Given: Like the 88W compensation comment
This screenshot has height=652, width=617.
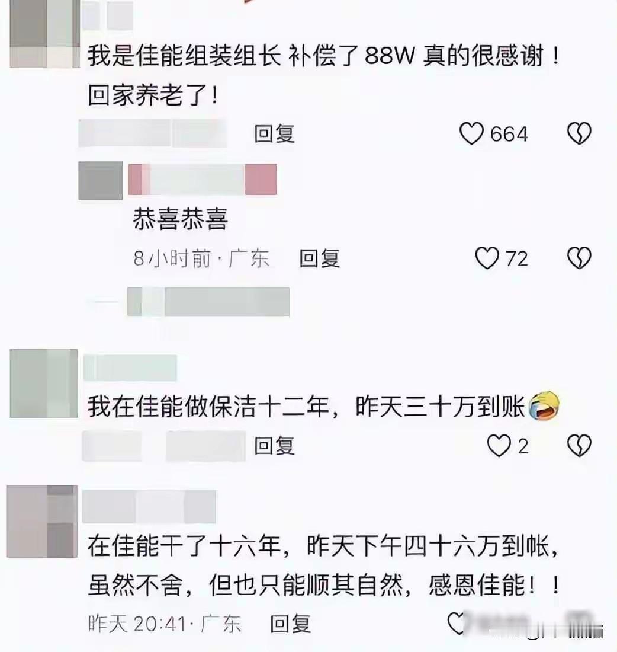Looking at the screenshot, I should coord(471,133).
